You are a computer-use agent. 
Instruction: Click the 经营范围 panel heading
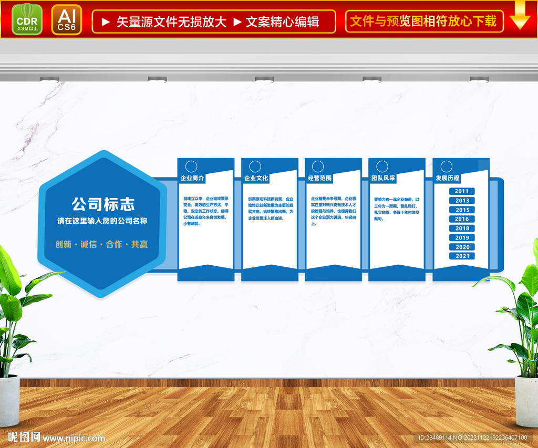tap(320, 178)
